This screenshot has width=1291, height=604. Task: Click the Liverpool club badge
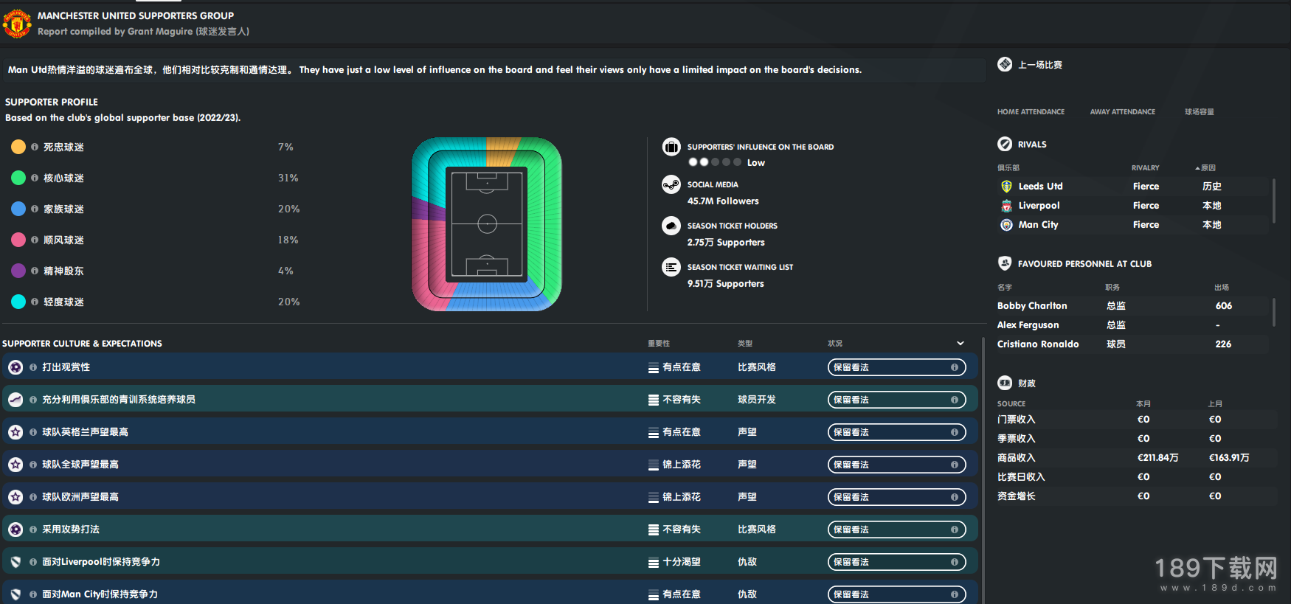coord(1006,206)
